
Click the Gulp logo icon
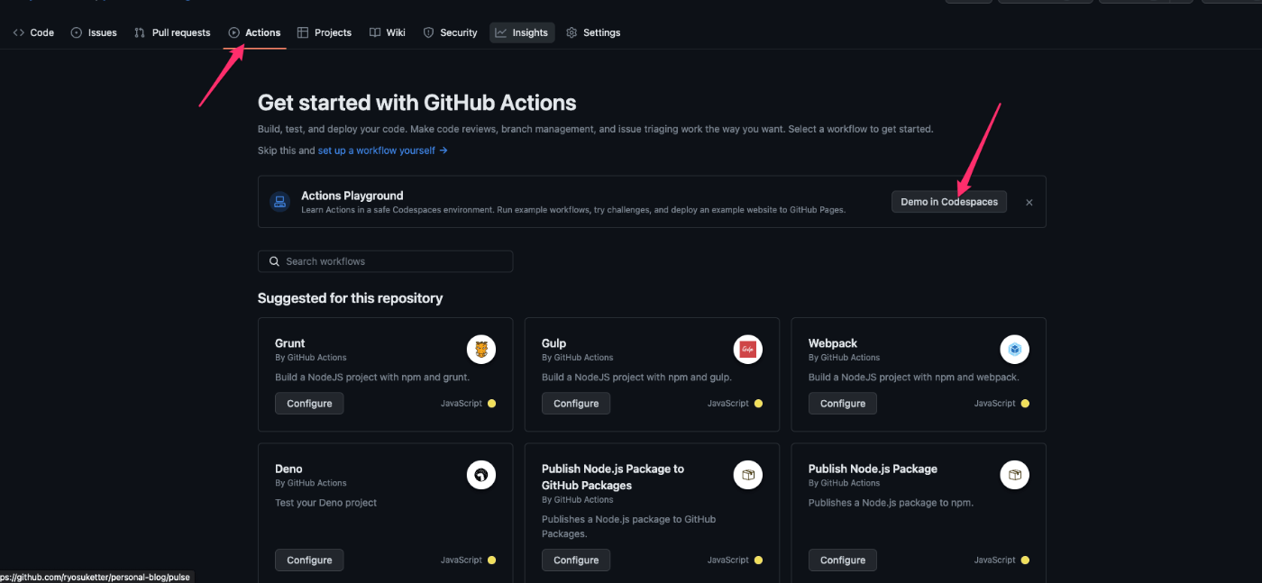748,350
